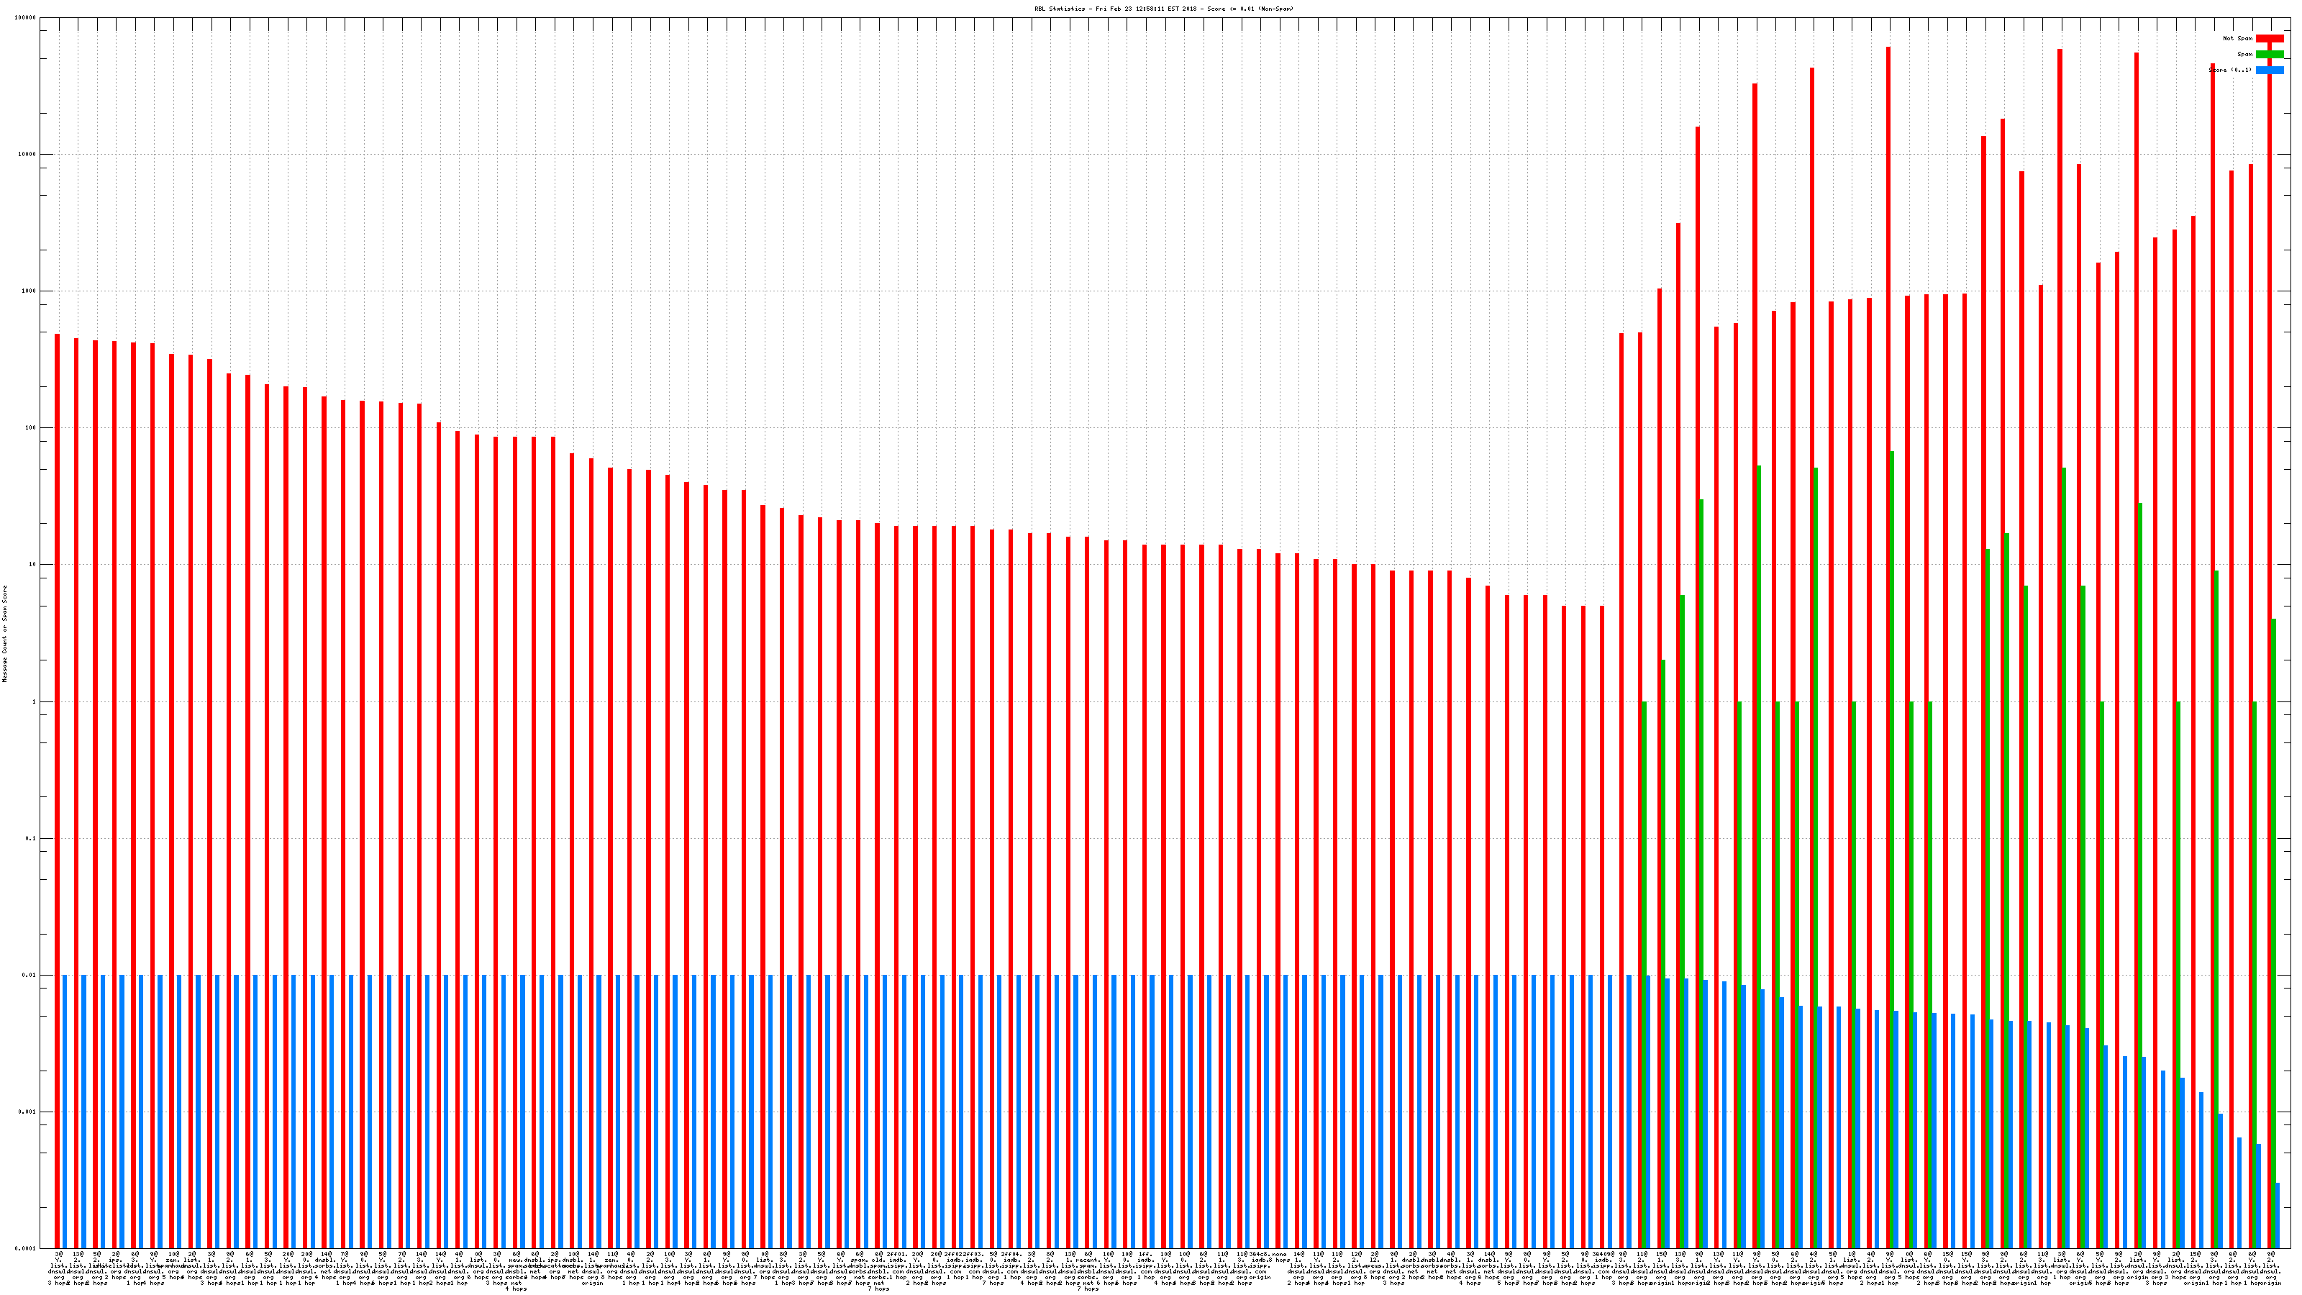Click the 0.001 y-axis tick label
The height and width of the screenshot is (1295, 2302).
coord(27,1113)
